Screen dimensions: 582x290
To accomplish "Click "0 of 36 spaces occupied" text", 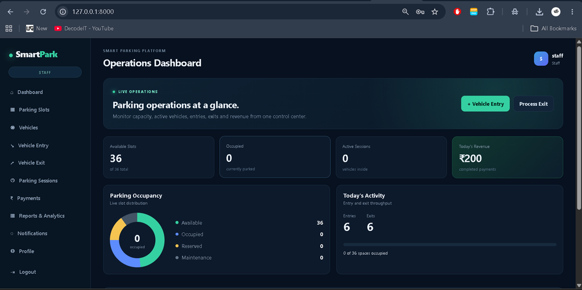I will point(365,253).
